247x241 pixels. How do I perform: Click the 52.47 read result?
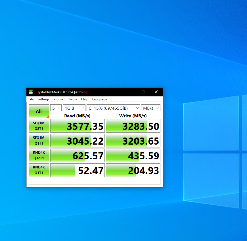(78, 170)
